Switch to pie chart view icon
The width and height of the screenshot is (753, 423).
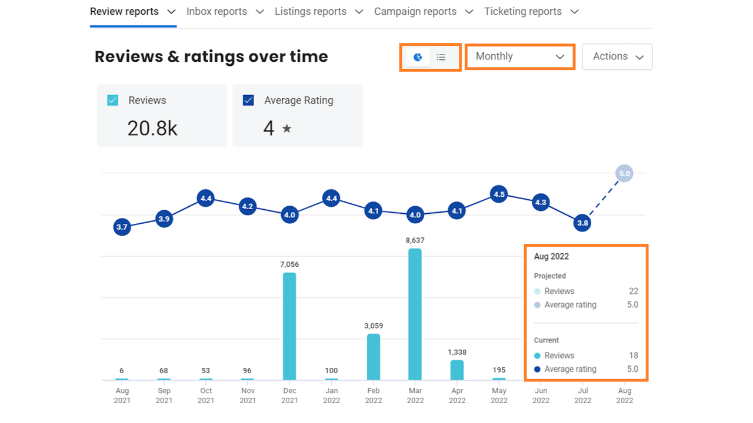[418, 57]
